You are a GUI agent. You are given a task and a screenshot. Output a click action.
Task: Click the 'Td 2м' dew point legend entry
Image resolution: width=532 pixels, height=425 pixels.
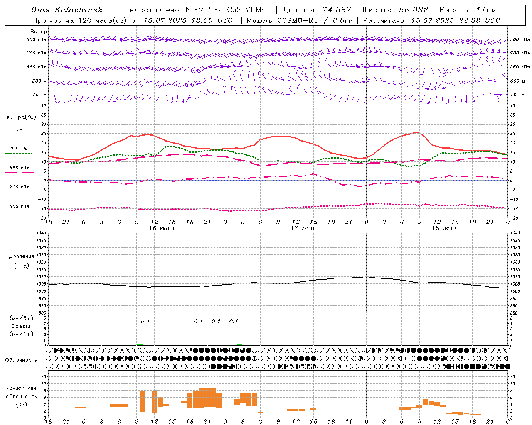[x=20, y=149]
